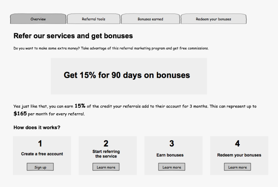Go to the Bonuses earned tab

point(150,19)
